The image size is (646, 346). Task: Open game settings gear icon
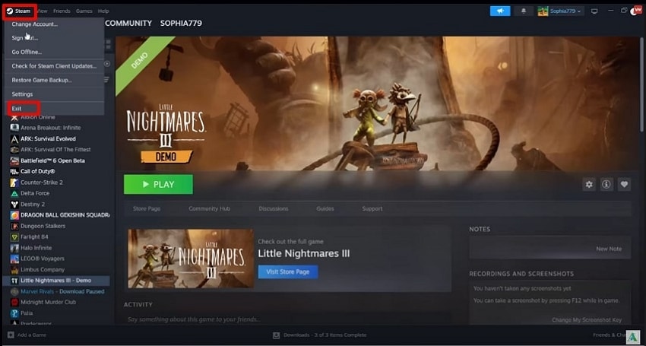click(589, 184)
